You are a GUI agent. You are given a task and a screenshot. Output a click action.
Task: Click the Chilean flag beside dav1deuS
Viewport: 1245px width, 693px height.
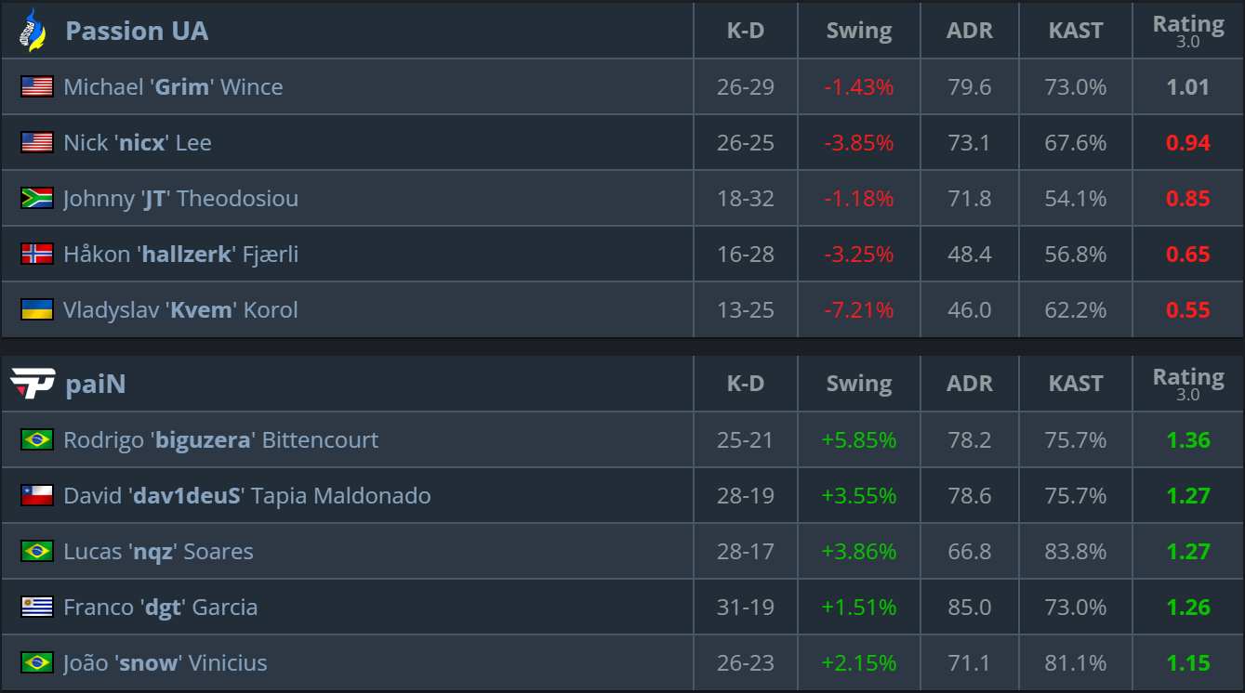tap(37, 496)
